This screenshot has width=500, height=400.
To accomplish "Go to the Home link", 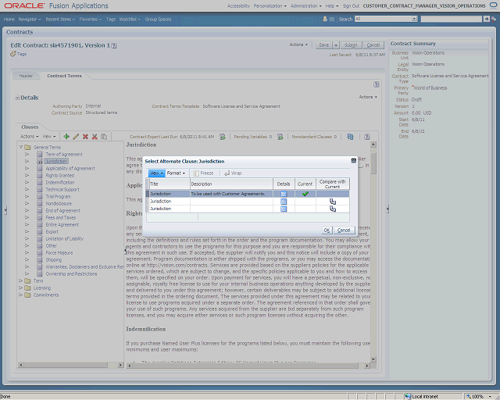I will (9, 19).
